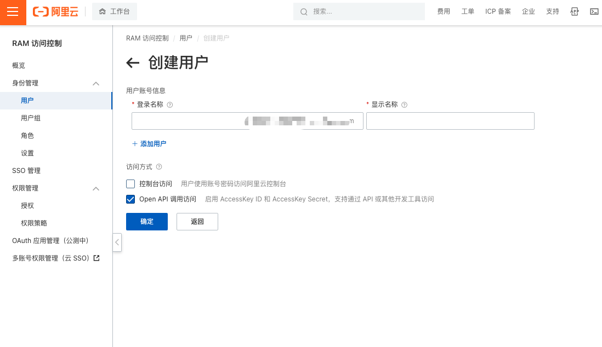Uncheck the Open API 调用访问 checkbox
The image size is (602, 347).
pos(130,199)
